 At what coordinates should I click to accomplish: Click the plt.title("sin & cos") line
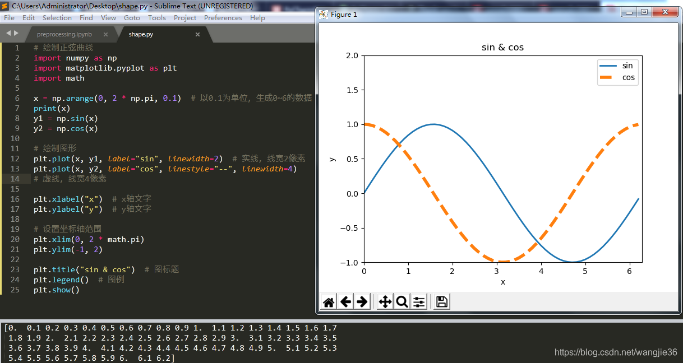tap(84, 269)
